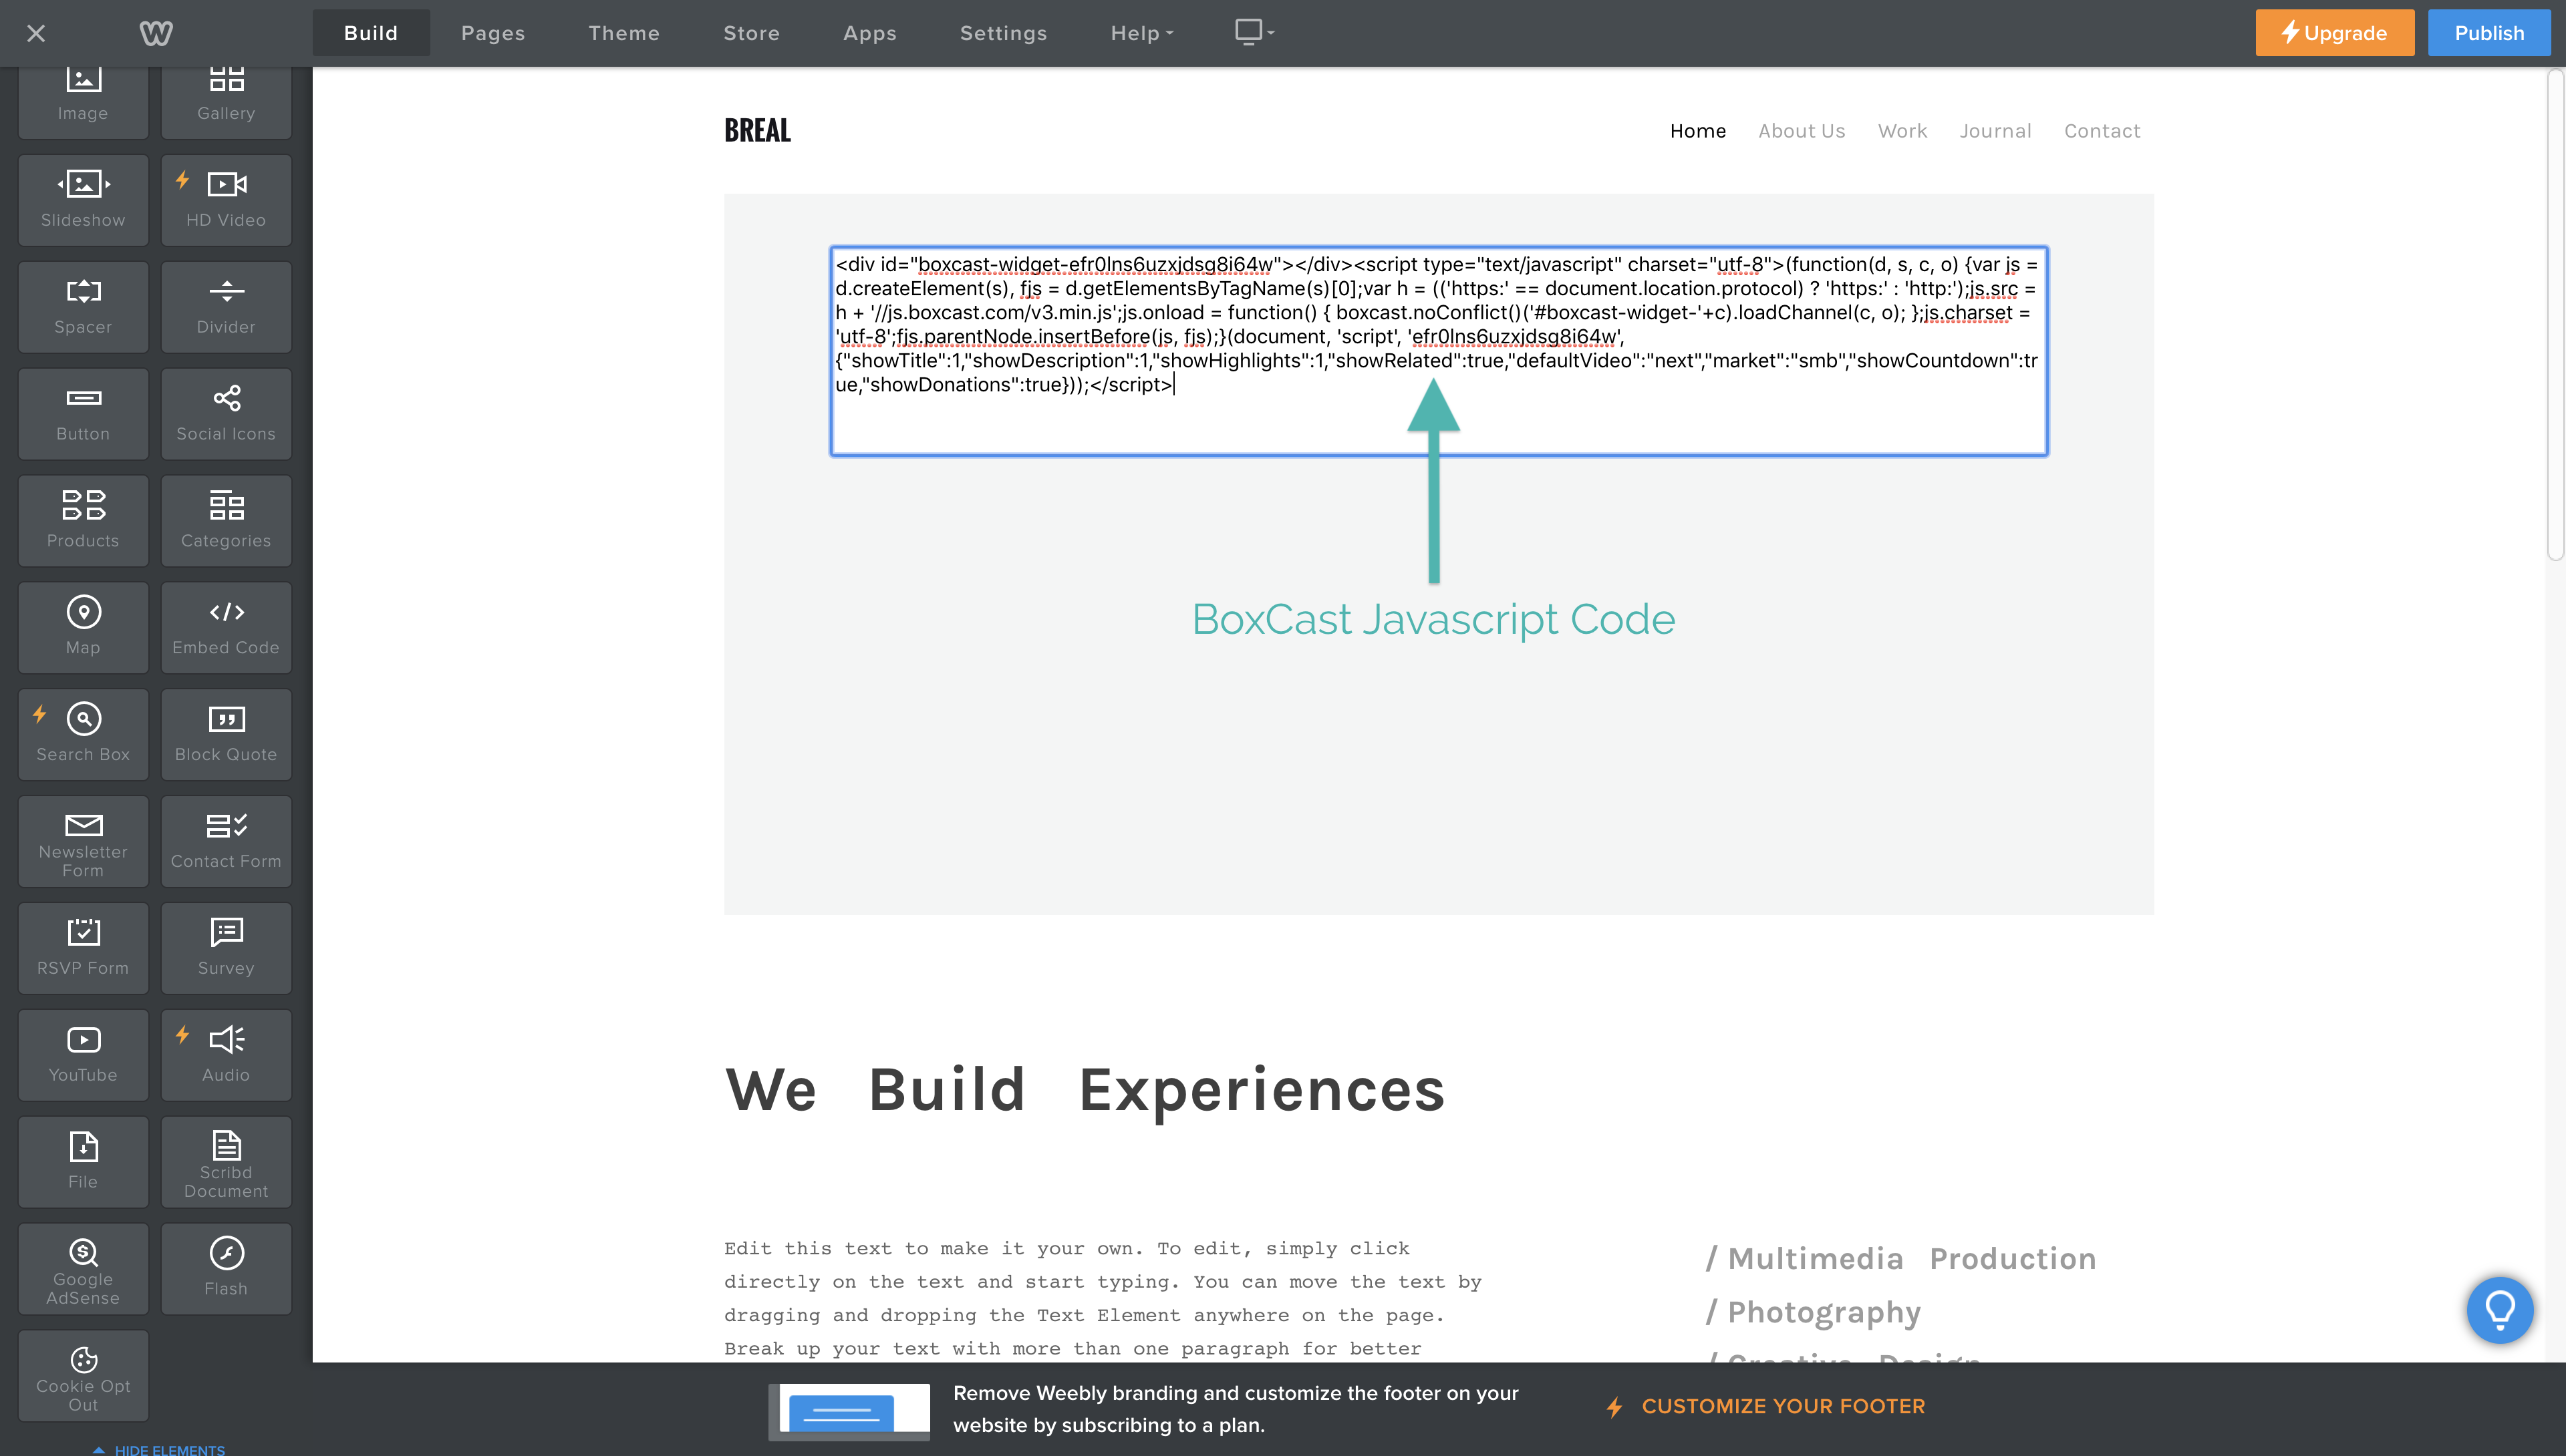The height and width of the screenshot is (1456, 2566).
Task: Expand the device preview dropdown
Action: point(1254,32)
